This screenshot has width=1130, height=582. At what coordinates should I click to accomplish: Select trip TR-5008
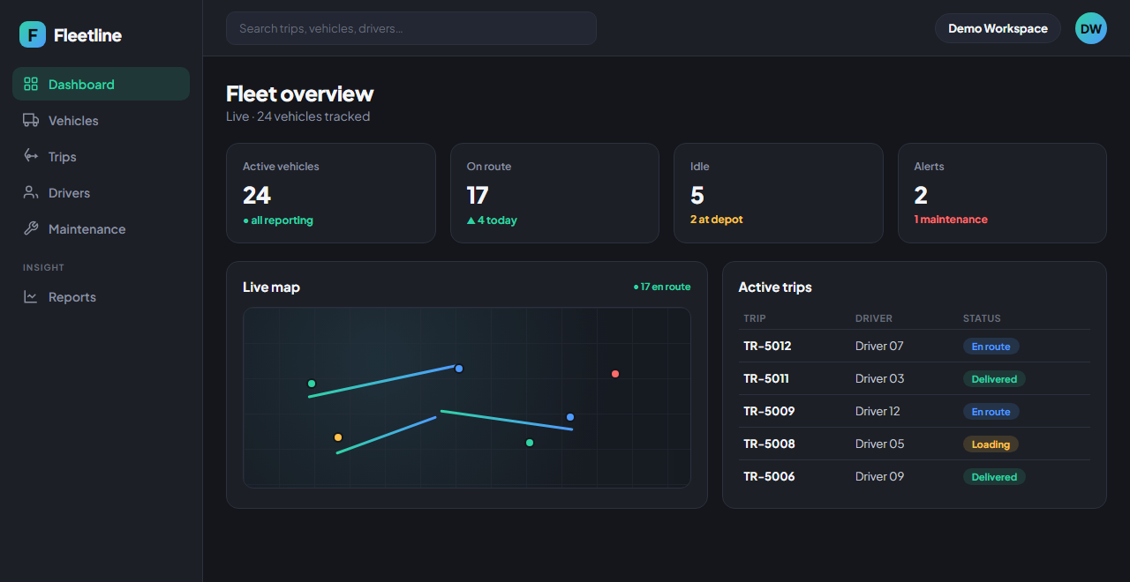click(x=769, y=444)
